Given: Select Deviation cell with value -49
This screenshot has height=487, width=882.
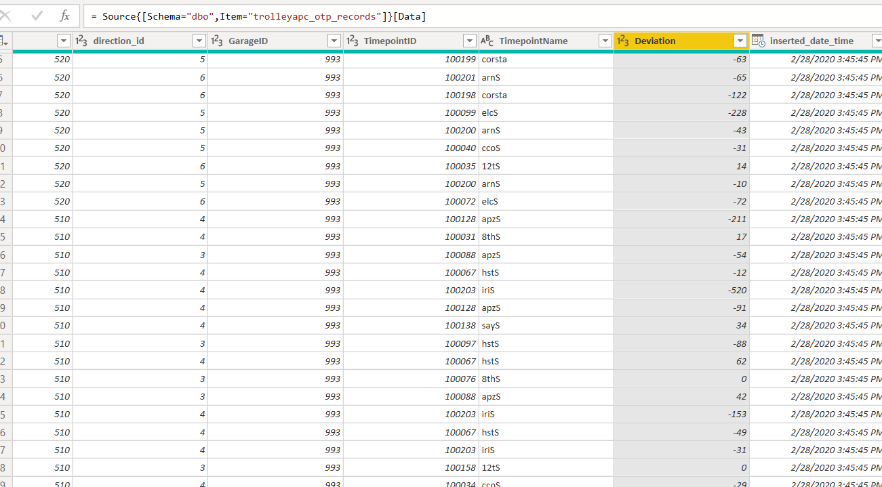Looking at the screenshot, I should [x=681, y=432].
